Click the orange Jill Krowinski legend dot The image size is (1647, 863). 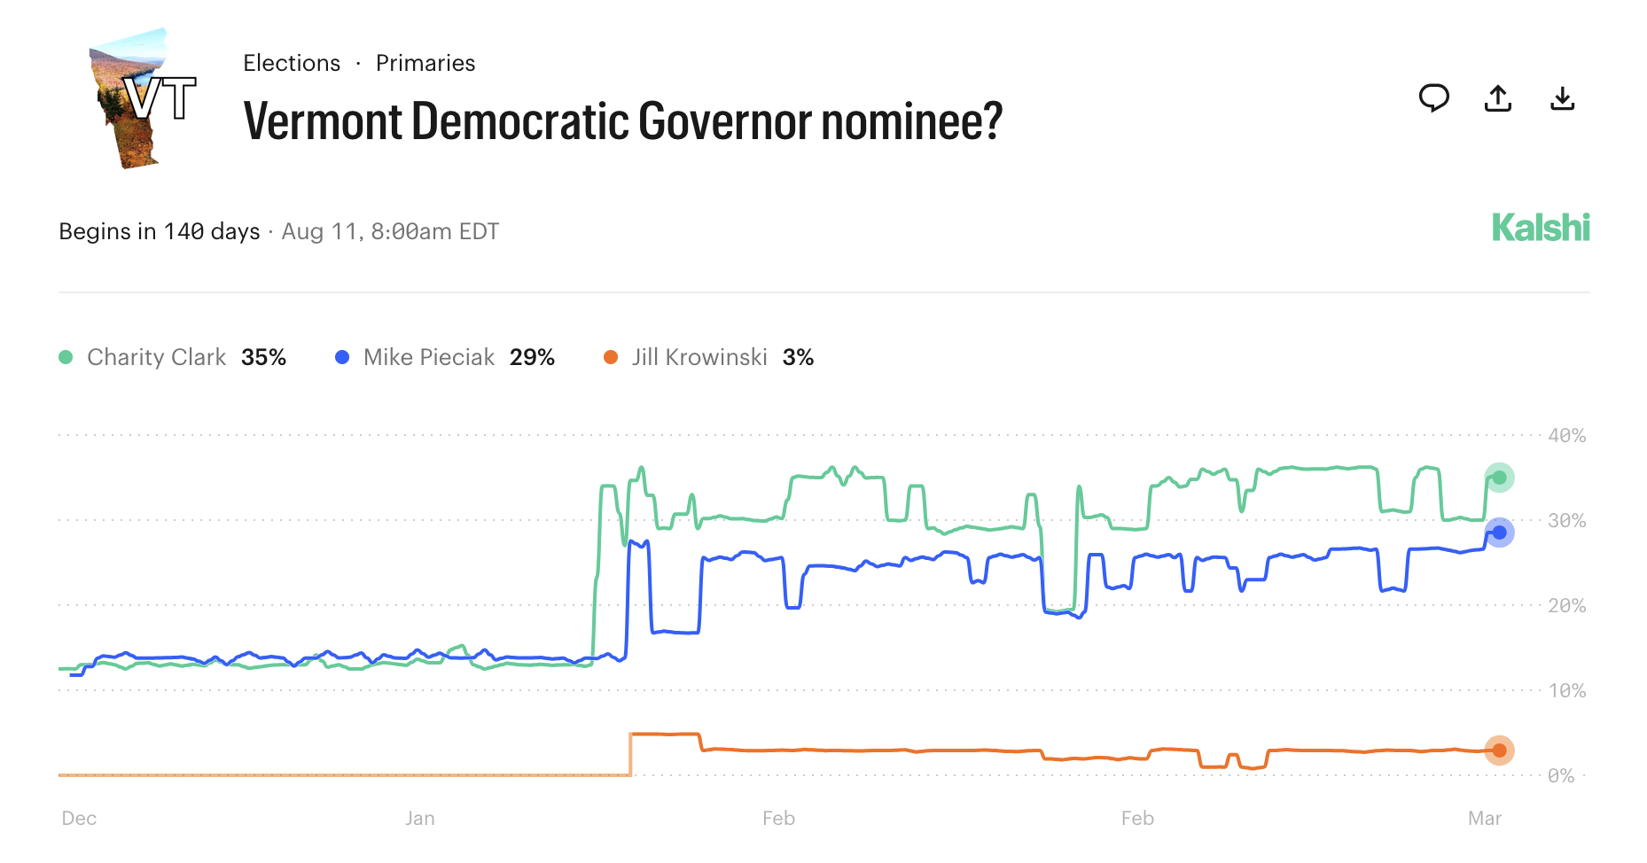pos(611,357)
